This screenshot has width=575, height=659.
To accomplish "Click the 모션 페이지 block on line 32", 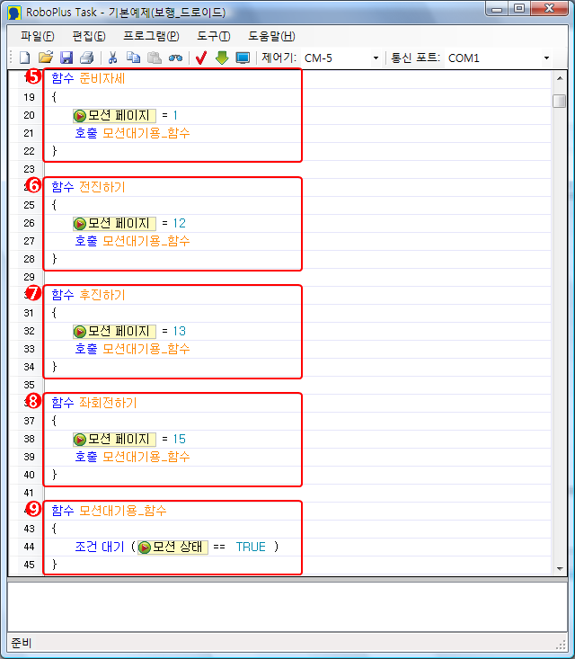I will [114, 331].
